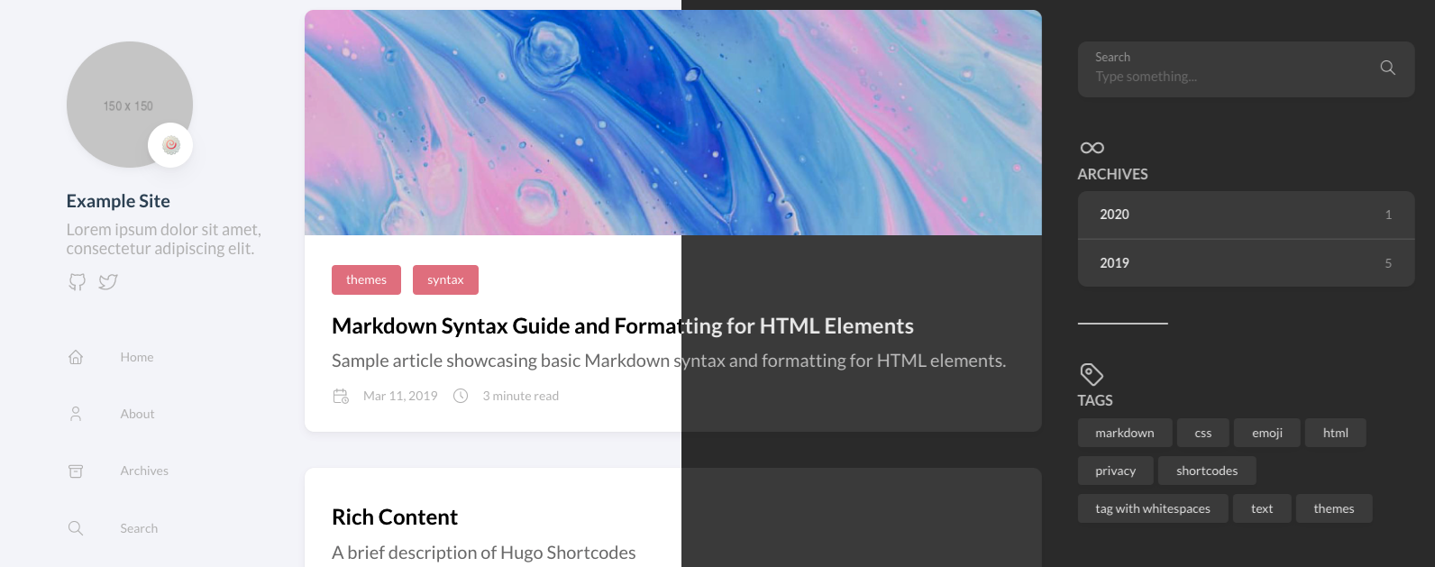Viewport: 1435px width, 567px height.
Task: Click the archive box icon beside Archives
Action: [76, 470]
